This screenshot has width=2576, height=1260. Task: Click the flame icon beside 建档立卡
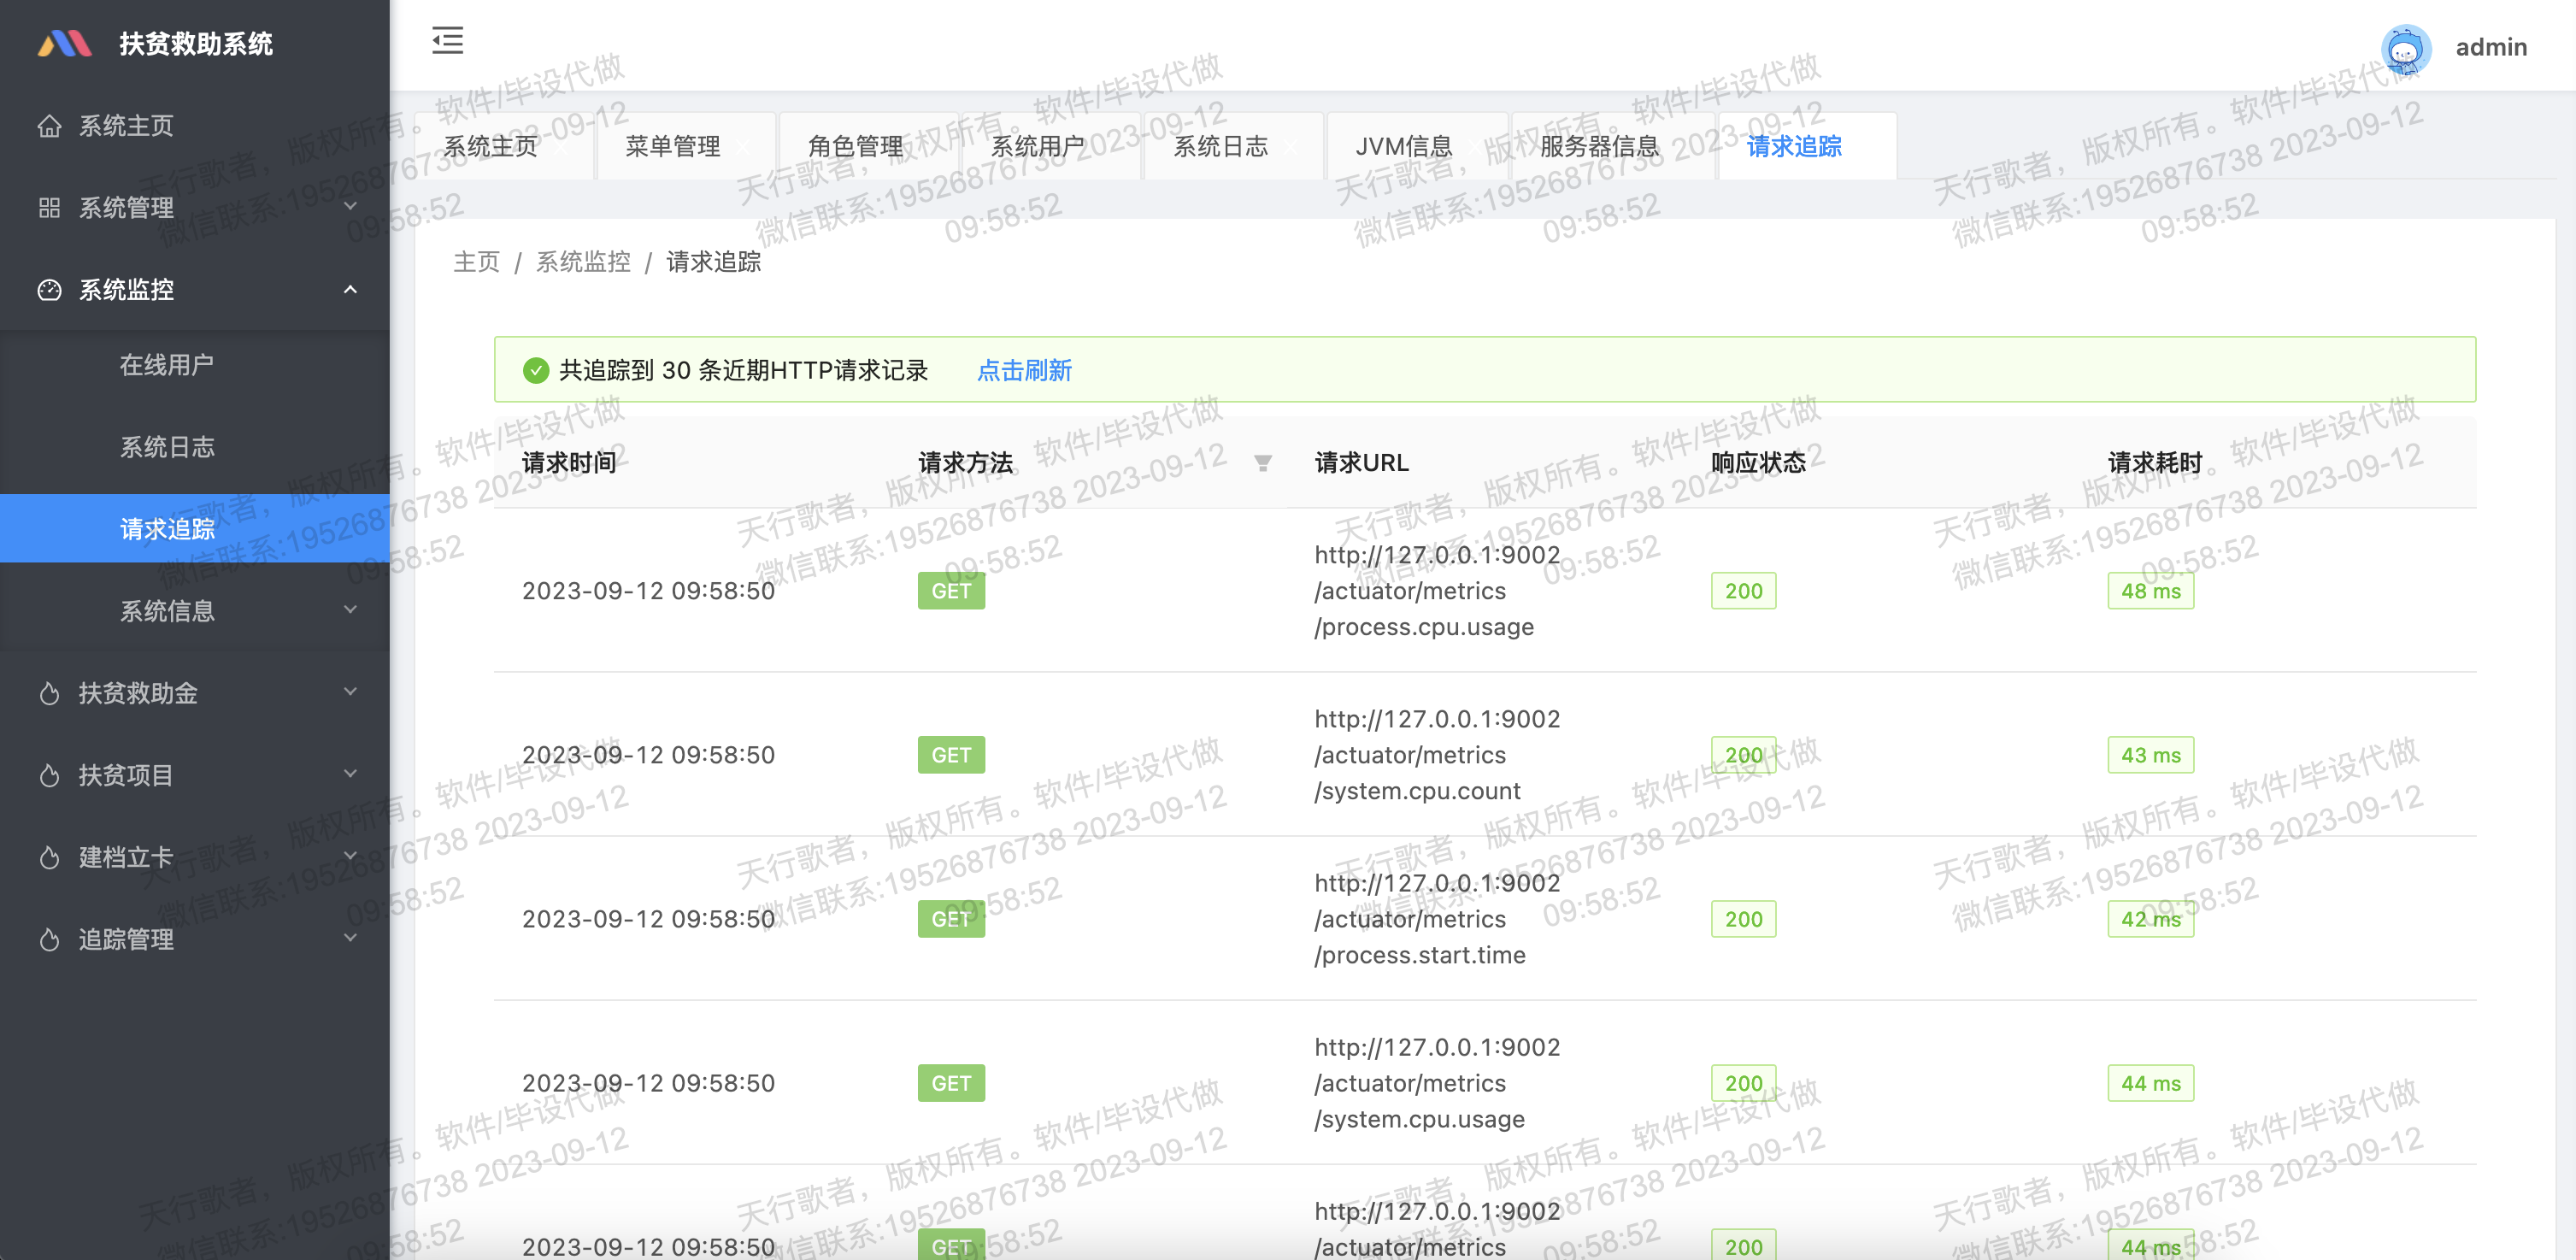[49, 857]
